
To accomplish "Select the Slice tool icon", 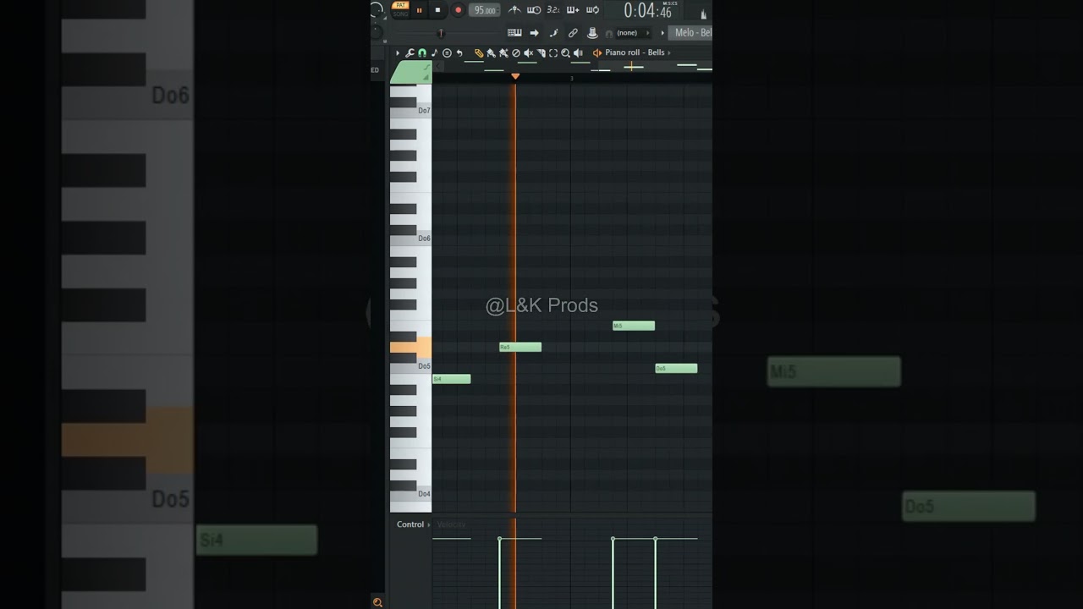I will (541, 52).
